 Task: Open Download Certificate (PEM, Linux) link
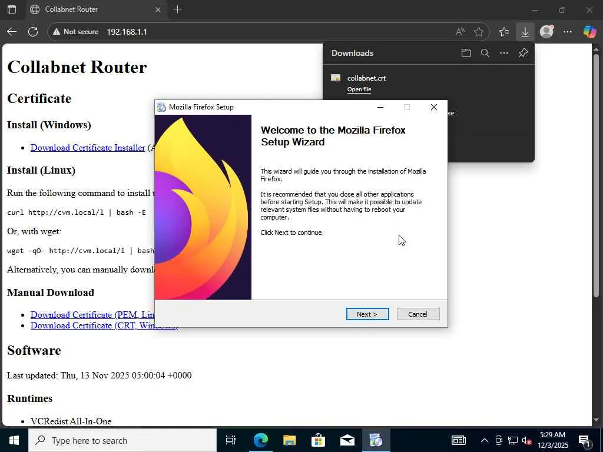pyautogui.click(x=92, y=315)
